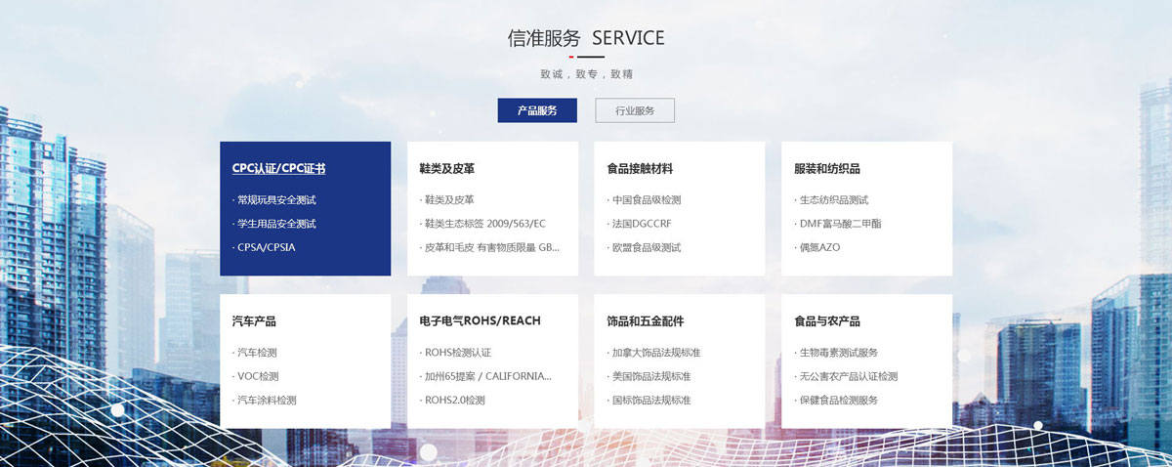Image resolution: width=1172 pixels, height=467 pixels.
Task: Switch to the 行业服务 tab
Action: pyautogui.click(x=635, y=110)
